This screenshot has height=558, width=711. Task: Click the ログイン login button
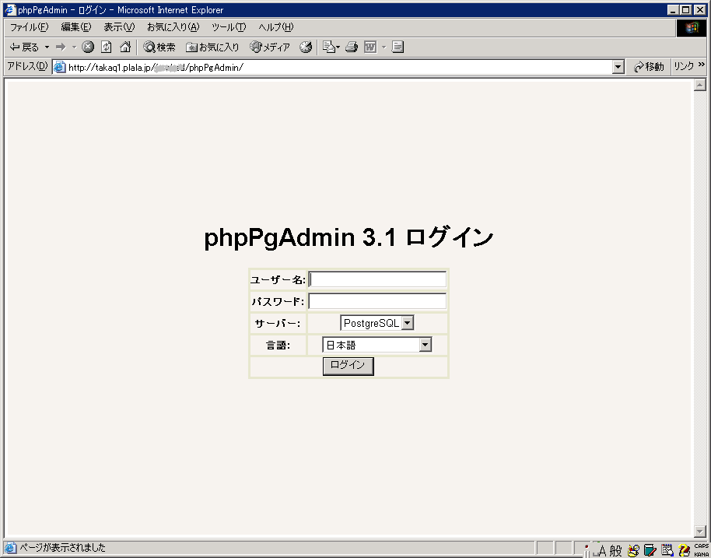(x=348, y=366)
